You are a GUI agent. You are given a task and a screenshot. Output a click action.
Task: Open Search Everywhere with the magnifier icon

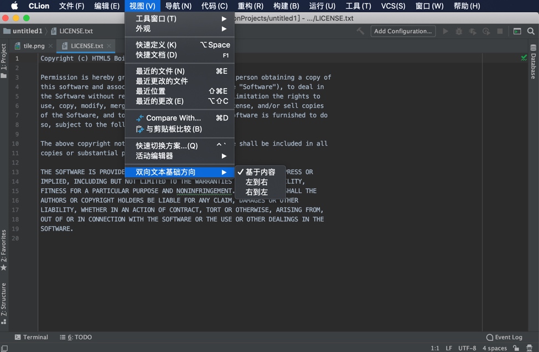click(x=530, y=31)
